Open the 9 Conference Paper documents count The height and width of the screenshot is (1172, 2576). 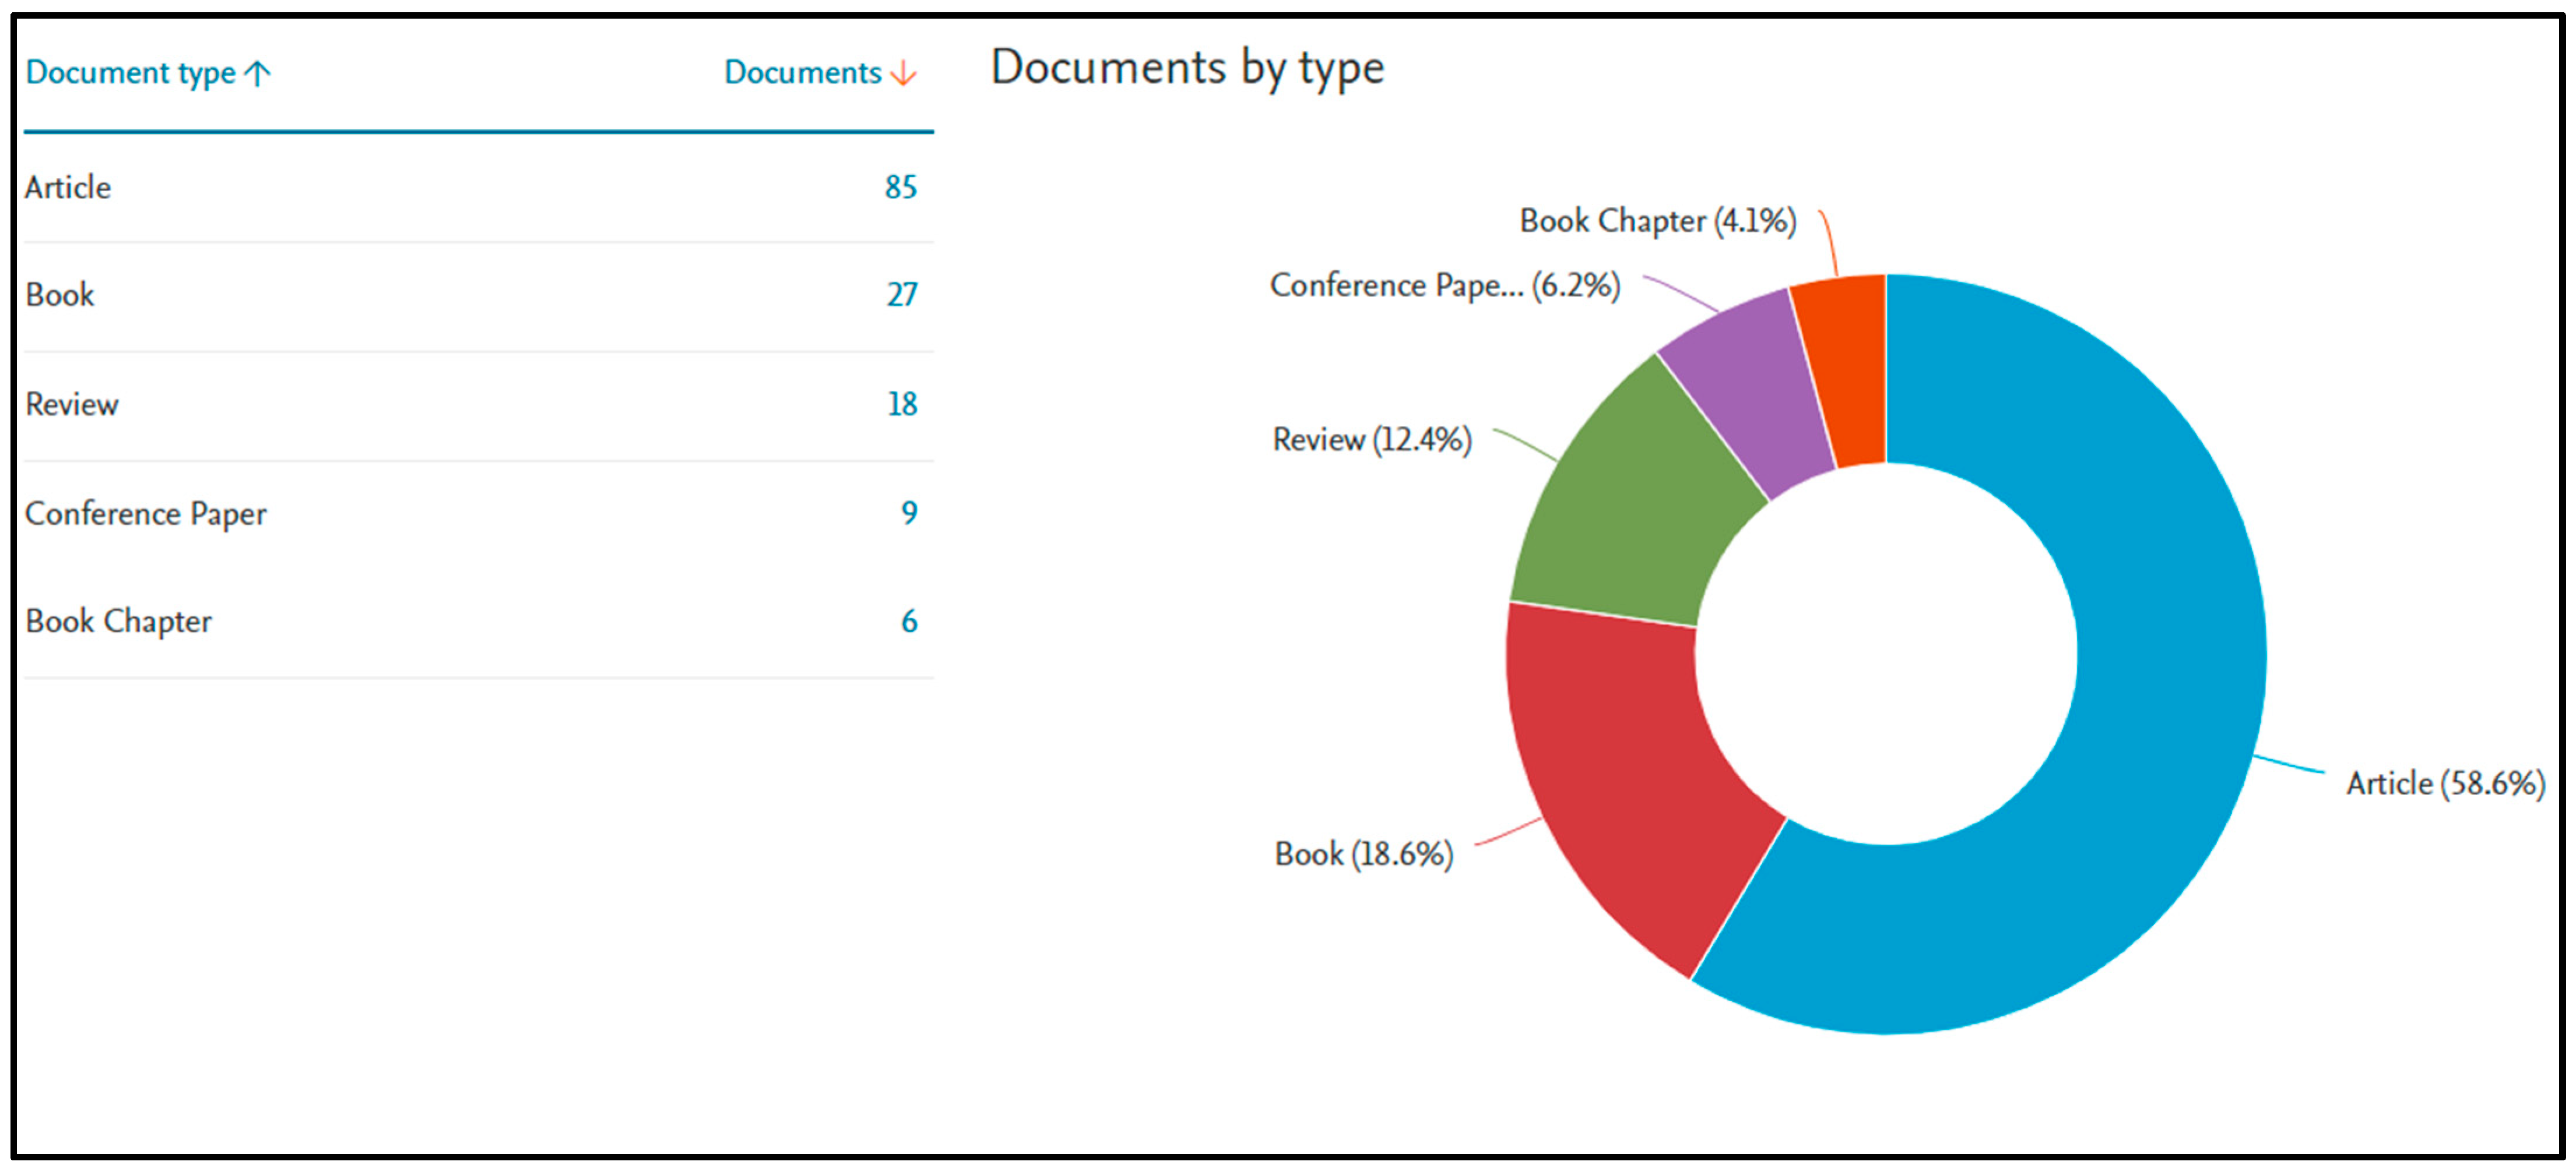tap(908, 513)
